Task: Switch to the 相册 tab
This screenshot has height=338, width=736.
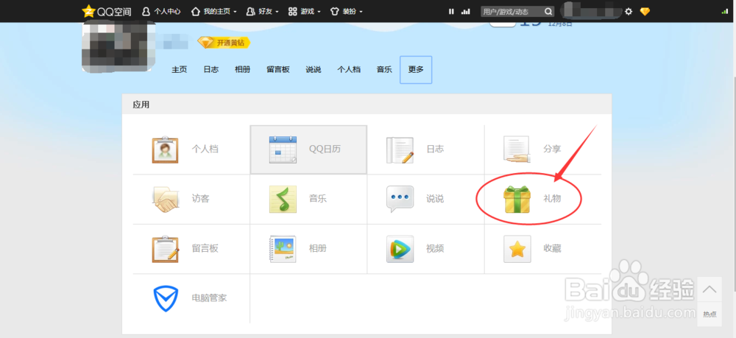Action: point(243,69)
